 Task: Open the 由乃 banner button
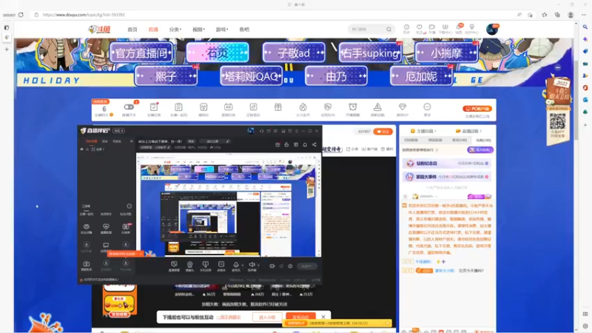[x=336, y=76]
